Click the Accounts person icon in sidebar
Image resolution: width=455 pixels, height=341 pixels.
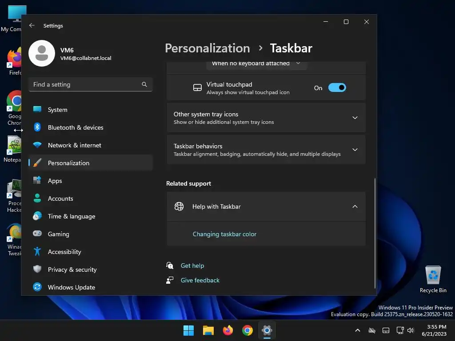click(x=37, y=198)
